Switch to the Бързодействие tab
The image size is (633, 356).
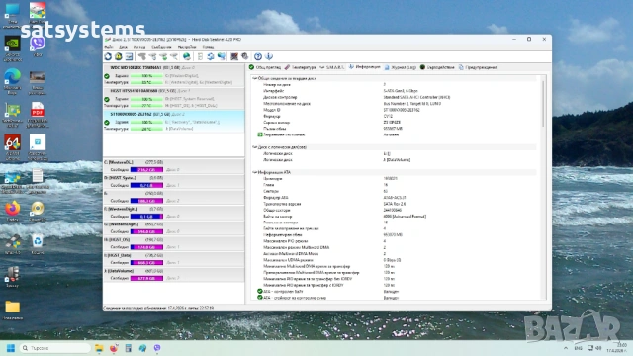437,67
